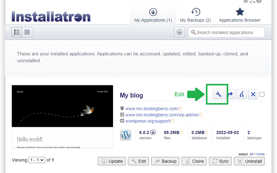
Task: Click the clone icon beside My blog
Action: (x=242, y=94)
